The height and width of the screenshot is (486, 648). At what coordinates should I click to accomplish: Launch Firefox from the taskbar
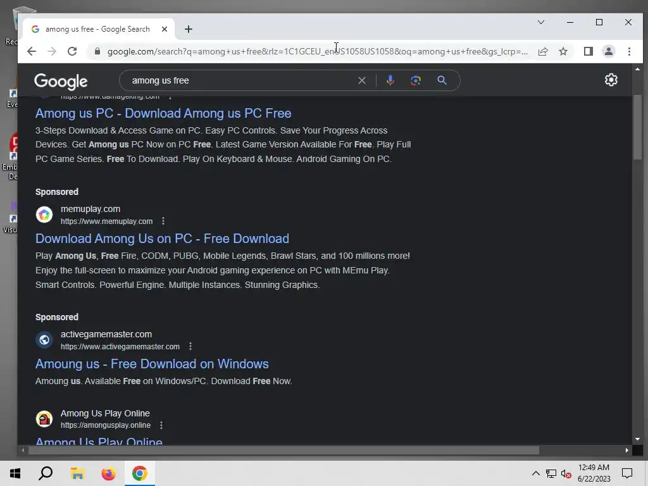[108, 473]
